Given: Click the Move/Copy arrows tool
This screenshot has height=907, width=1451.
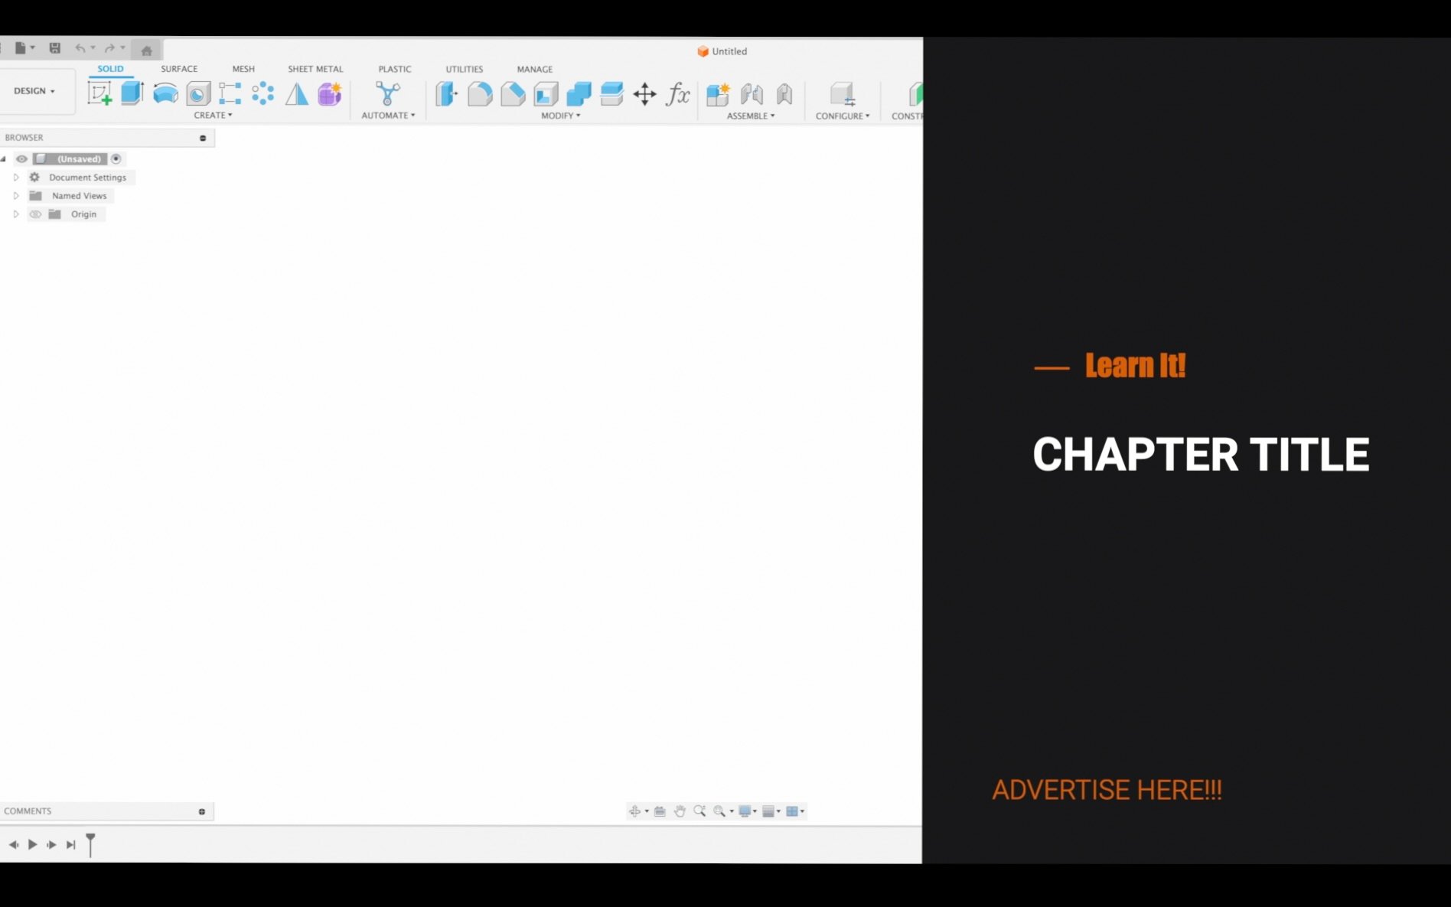Looking at the screenshot, I should [x=644, y=94].
